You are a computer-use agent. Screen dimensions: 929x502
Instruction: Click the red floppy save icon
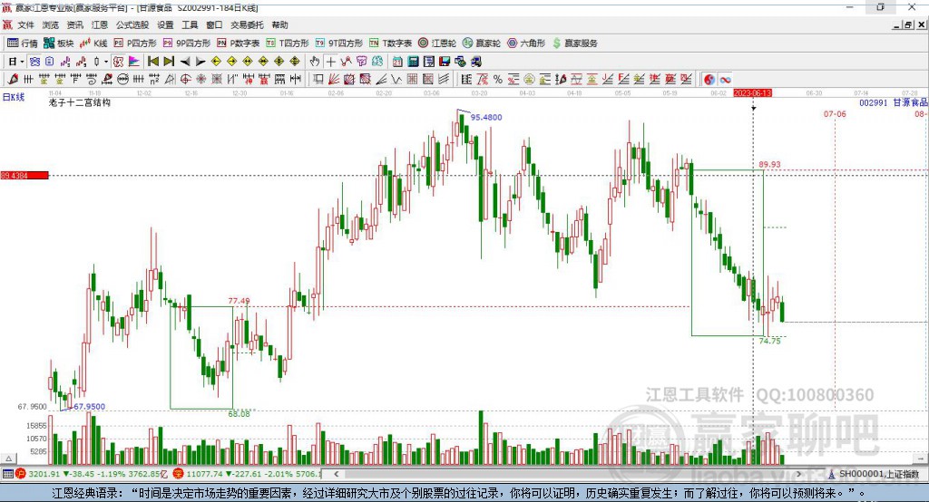pyautogui.click(x=445, y=62)
